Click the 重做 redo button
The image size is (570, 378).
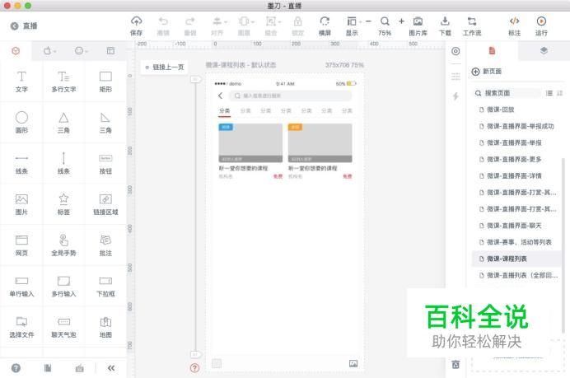190,26
